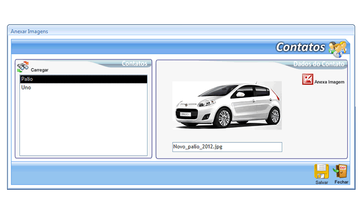
Task: Click the Dados do Contato panel header
Action: click(318, 64)
